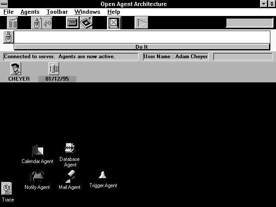Select the keyboard input toolbar icon
The image size is (276, 207).
(x=72, y=22)
